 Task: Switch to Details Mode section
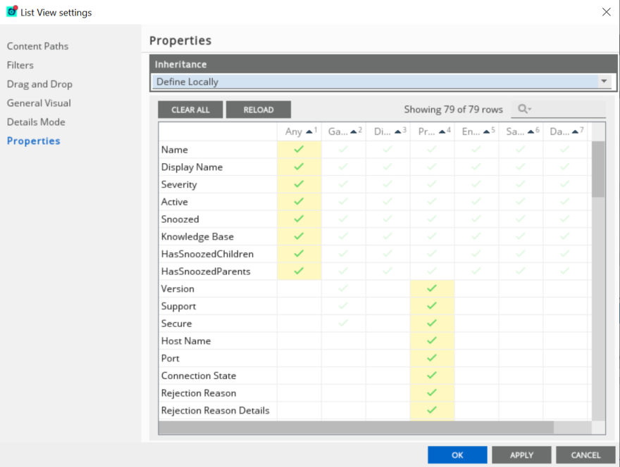pyautogui.click(x=36, y=122)
